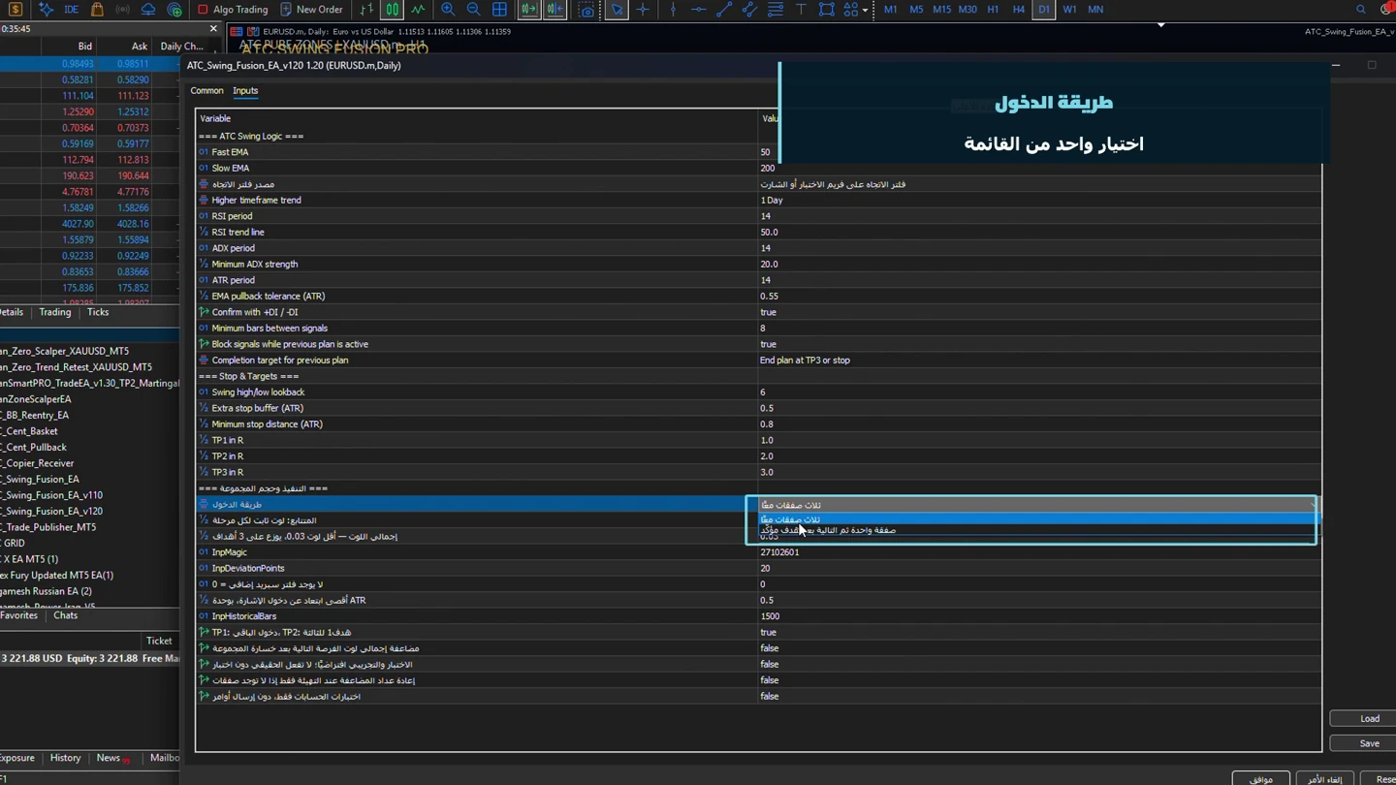Select the crosshair tool
1396x785 pixels.
tap(642, 10)
